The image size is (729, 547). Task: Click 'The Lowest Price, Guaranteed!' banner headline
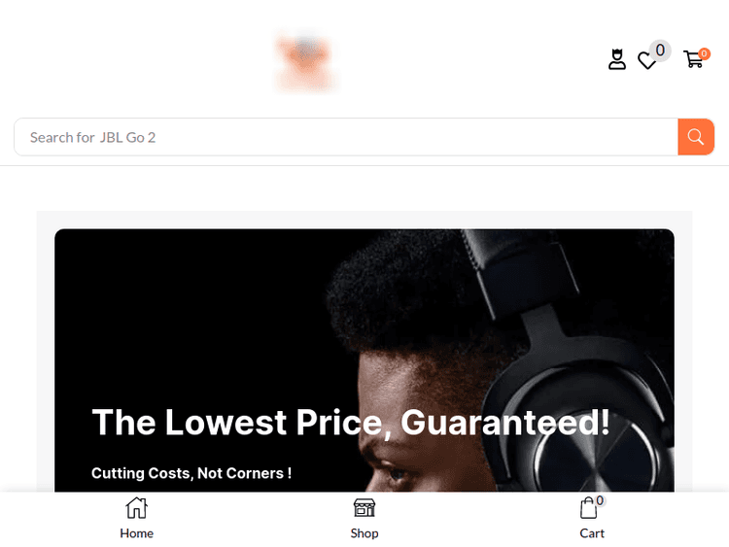[x=351, y=422]
